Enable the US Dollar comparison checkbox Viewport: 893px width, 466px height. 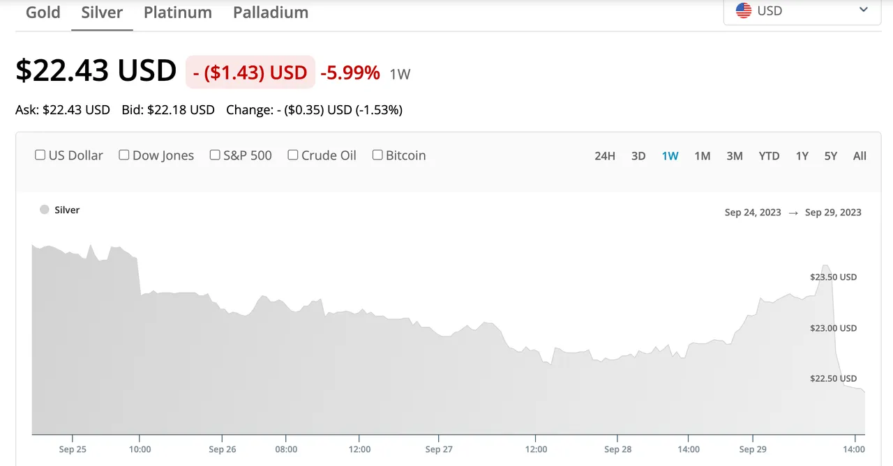click(x=40, y=155)
